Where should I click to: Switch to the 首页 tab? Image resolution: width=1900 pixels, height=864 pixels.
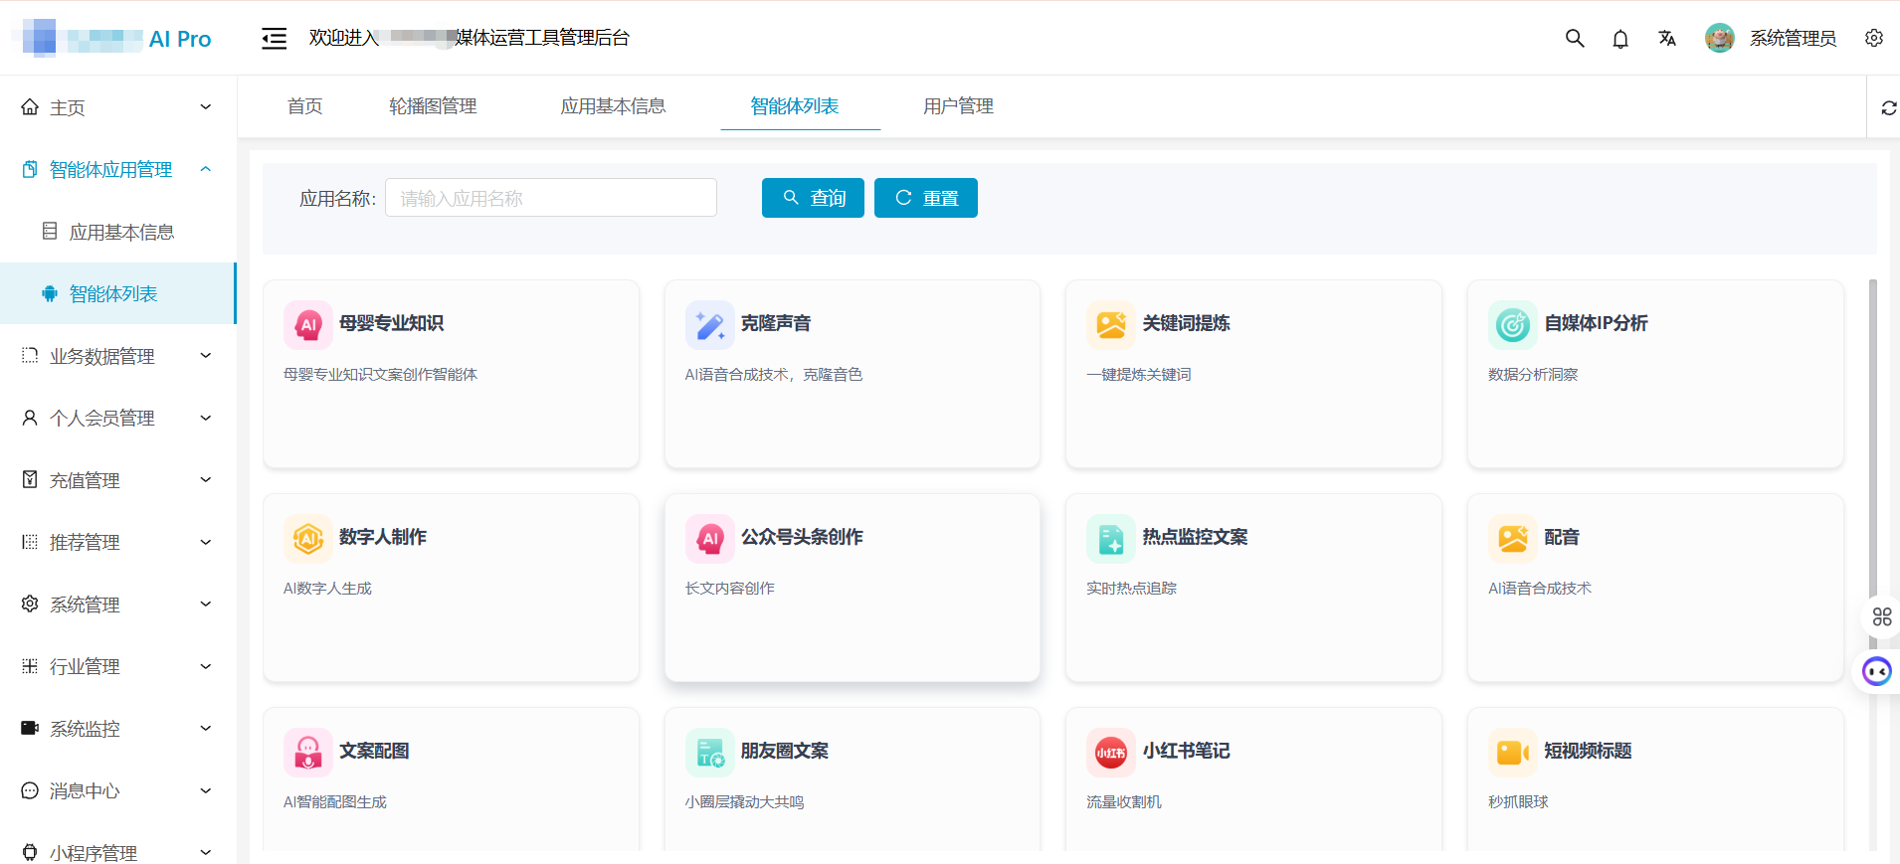point(305,106)
